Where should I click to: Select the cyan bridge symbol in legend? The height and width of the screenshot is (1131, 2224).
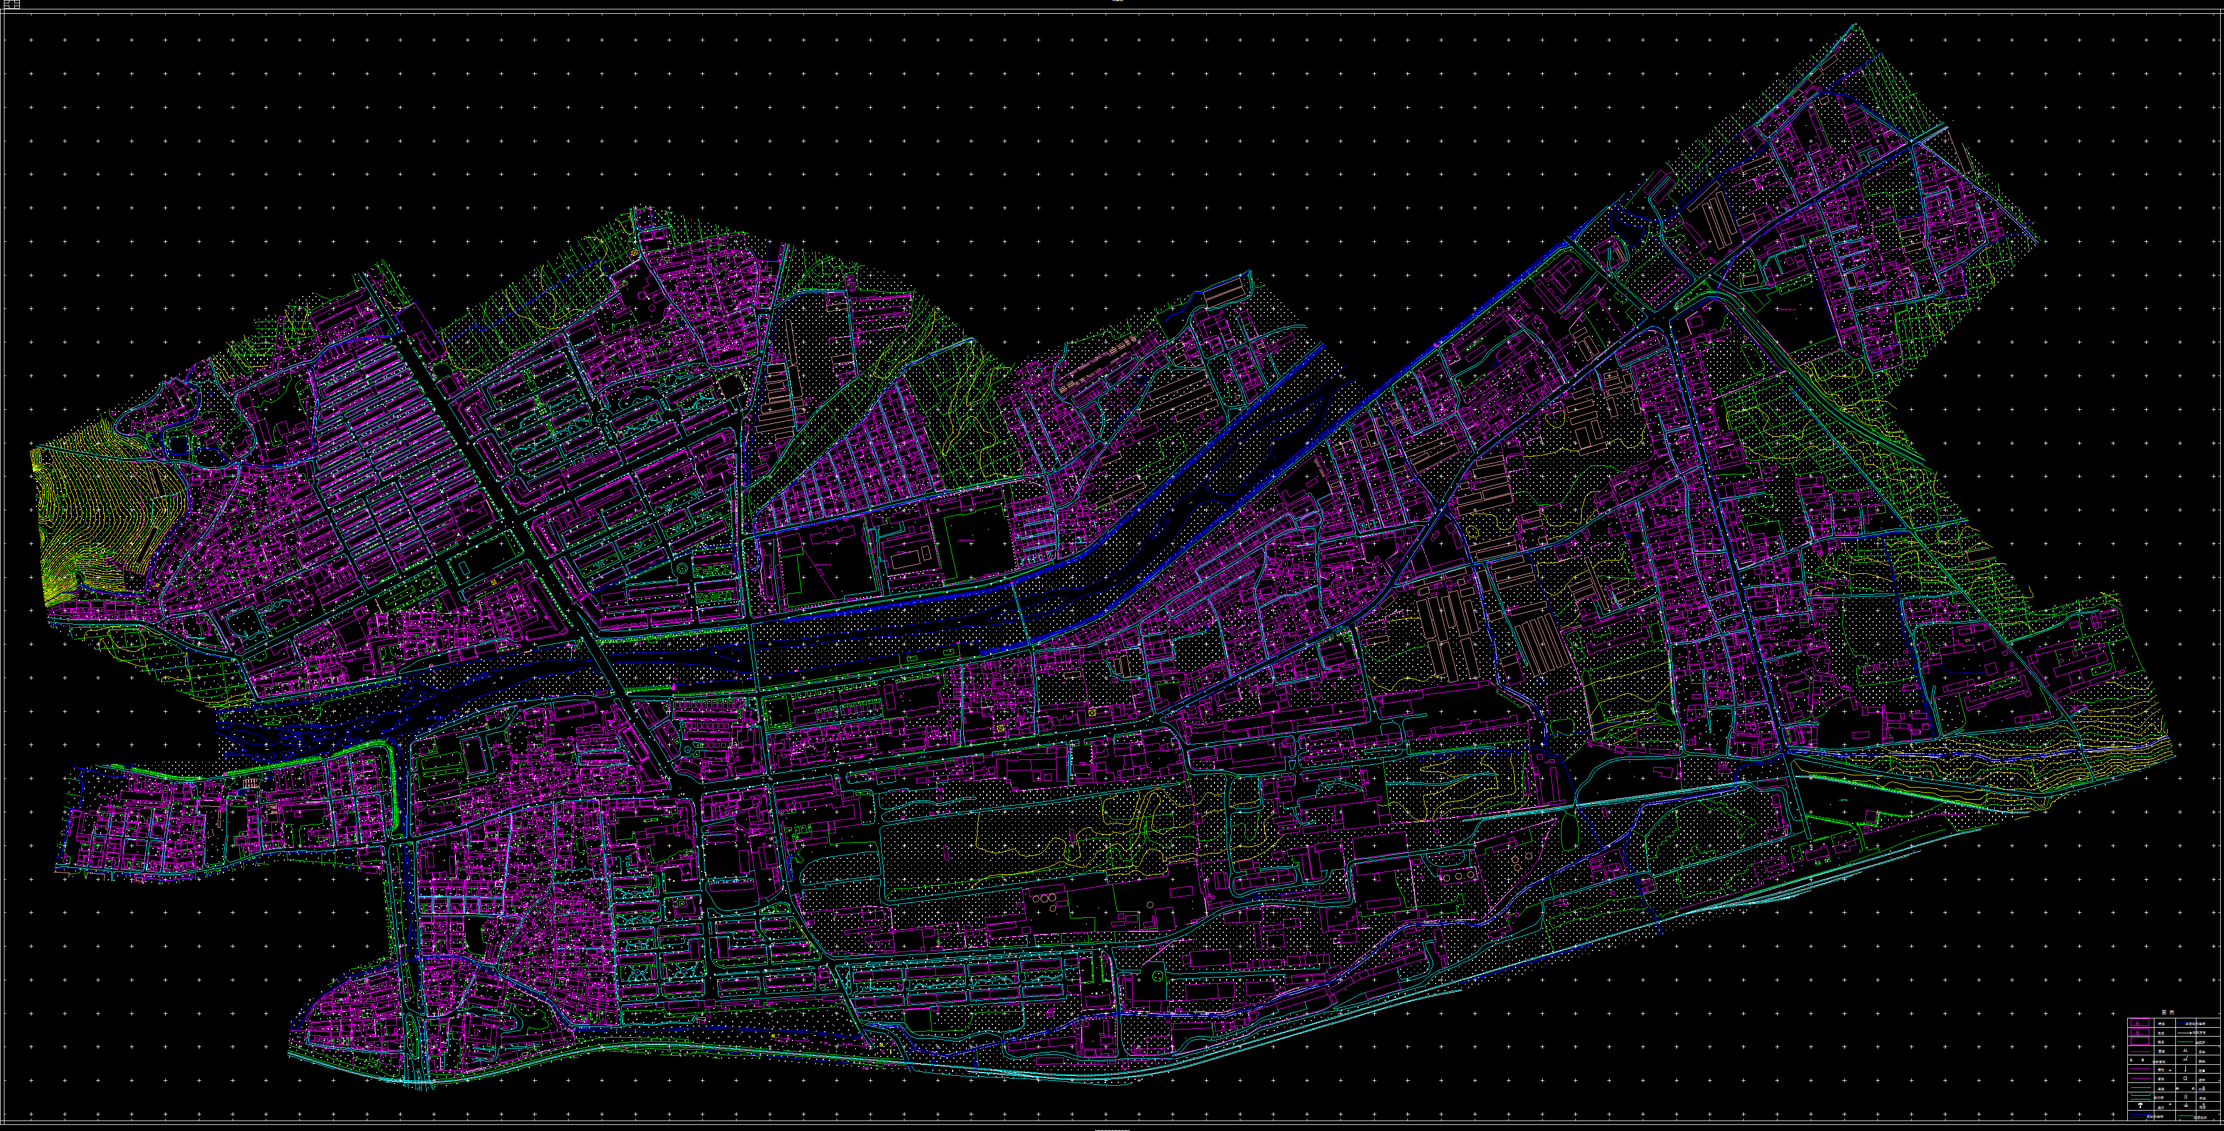2141,1097
